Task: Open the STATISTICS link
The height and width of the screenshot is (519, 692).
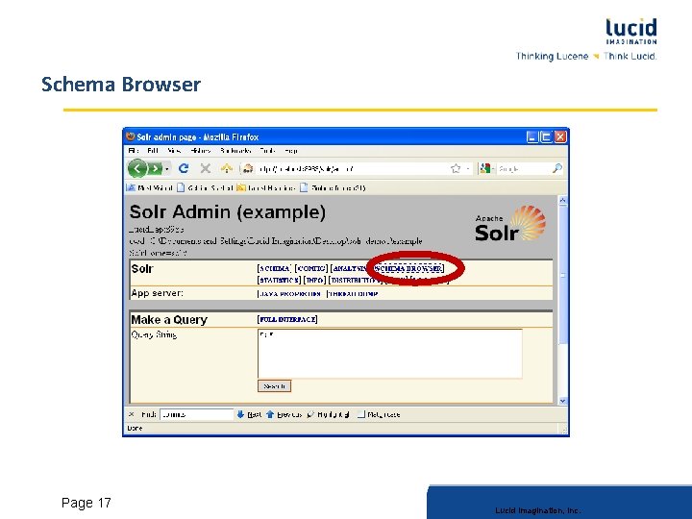Action: click(279, 281)
